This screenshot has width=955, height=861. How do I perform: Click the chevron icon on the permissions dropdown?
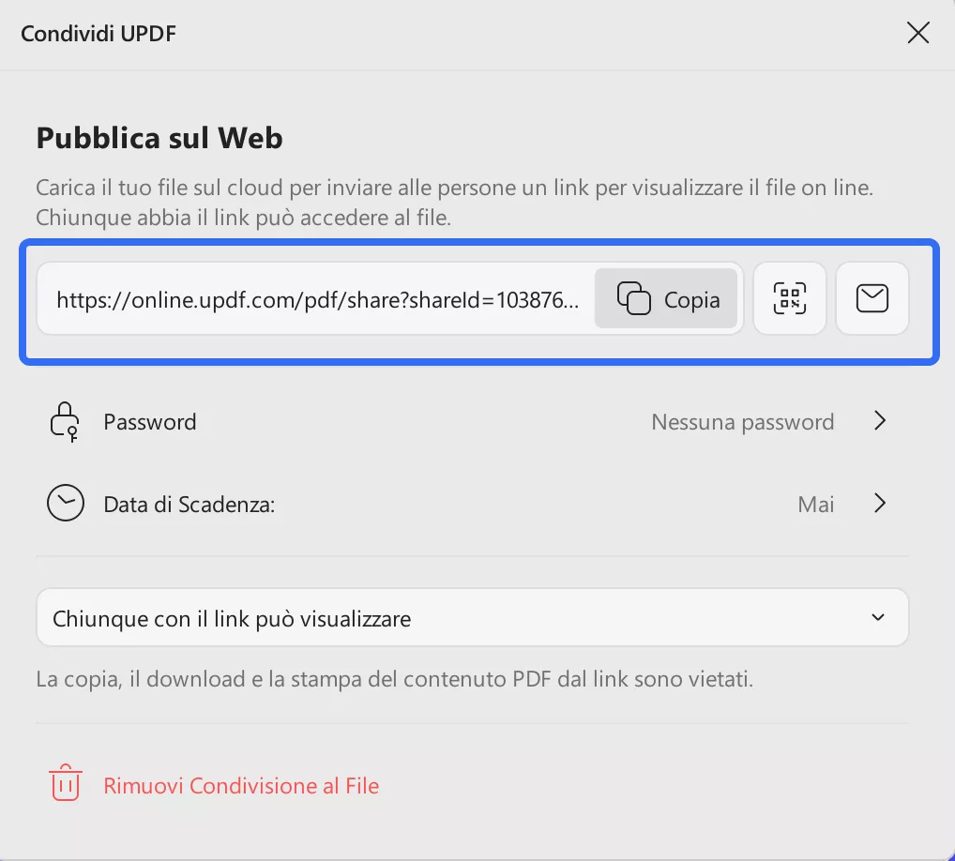point(879,617)
